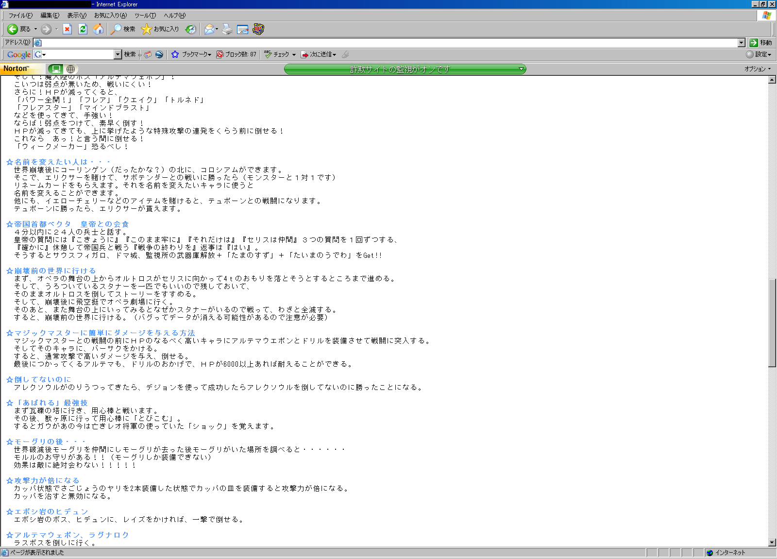Open the Edit (編集) menu
Screen dimensions: 777x559
pyautogui.click(x=50, y=16)
